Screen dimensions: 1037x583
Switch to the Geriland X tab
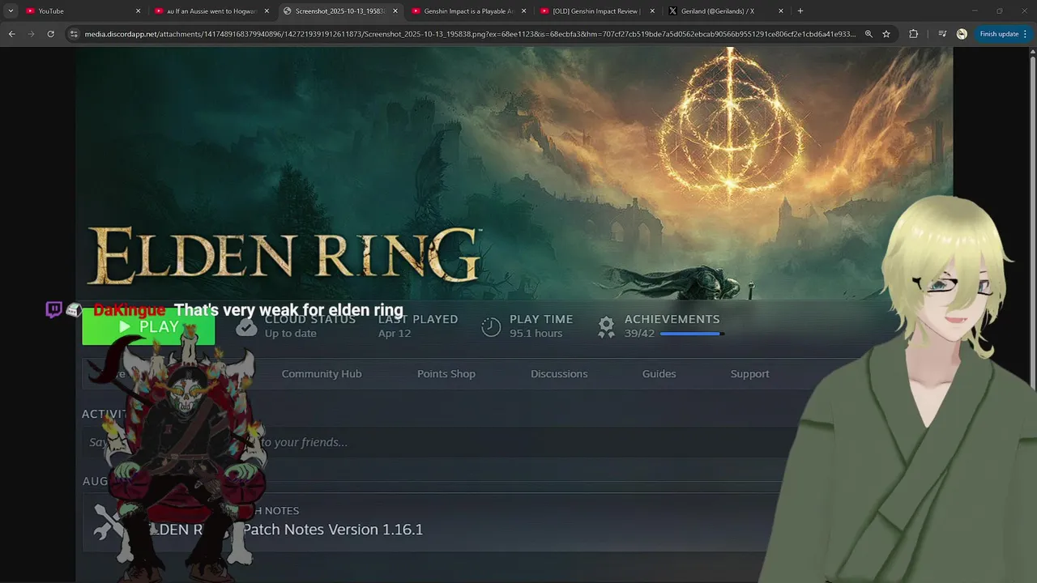(725, 11)
